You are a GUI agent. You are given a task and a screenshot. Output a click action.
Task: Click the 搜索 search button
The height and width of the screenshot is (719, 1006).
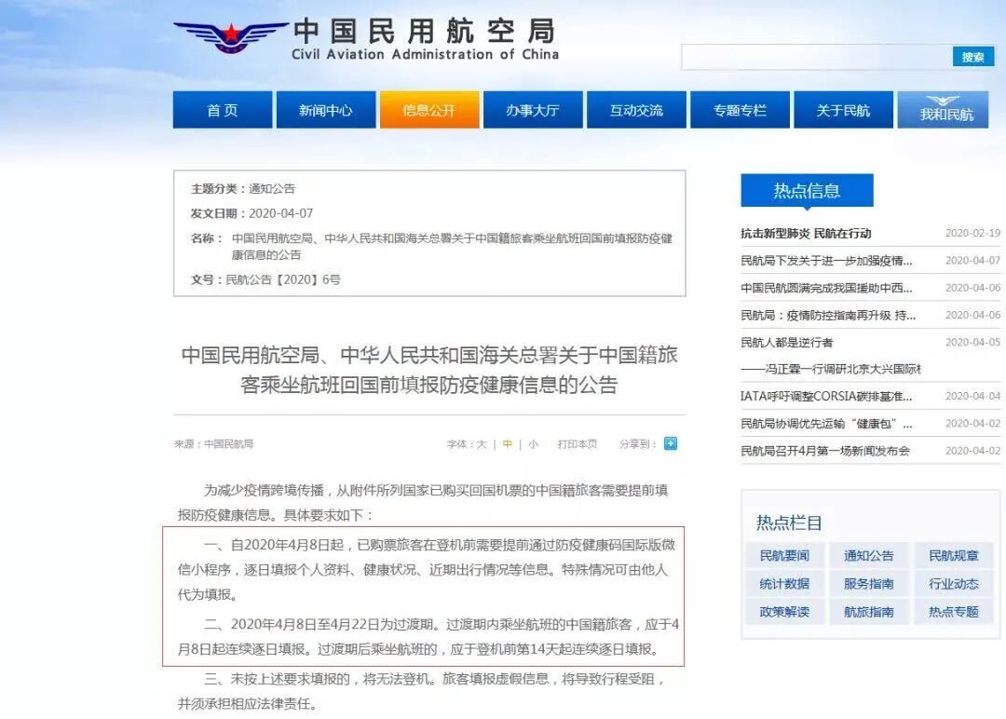click(x=972, y=57)
